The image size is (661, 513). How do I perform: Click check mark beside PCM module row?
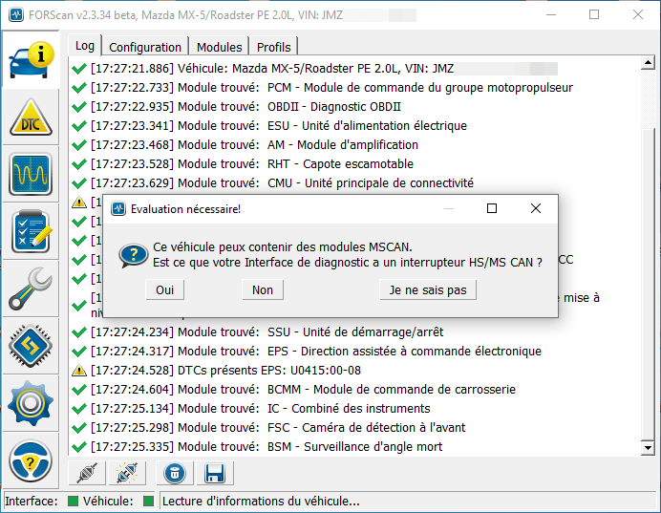tap(79, 88)
